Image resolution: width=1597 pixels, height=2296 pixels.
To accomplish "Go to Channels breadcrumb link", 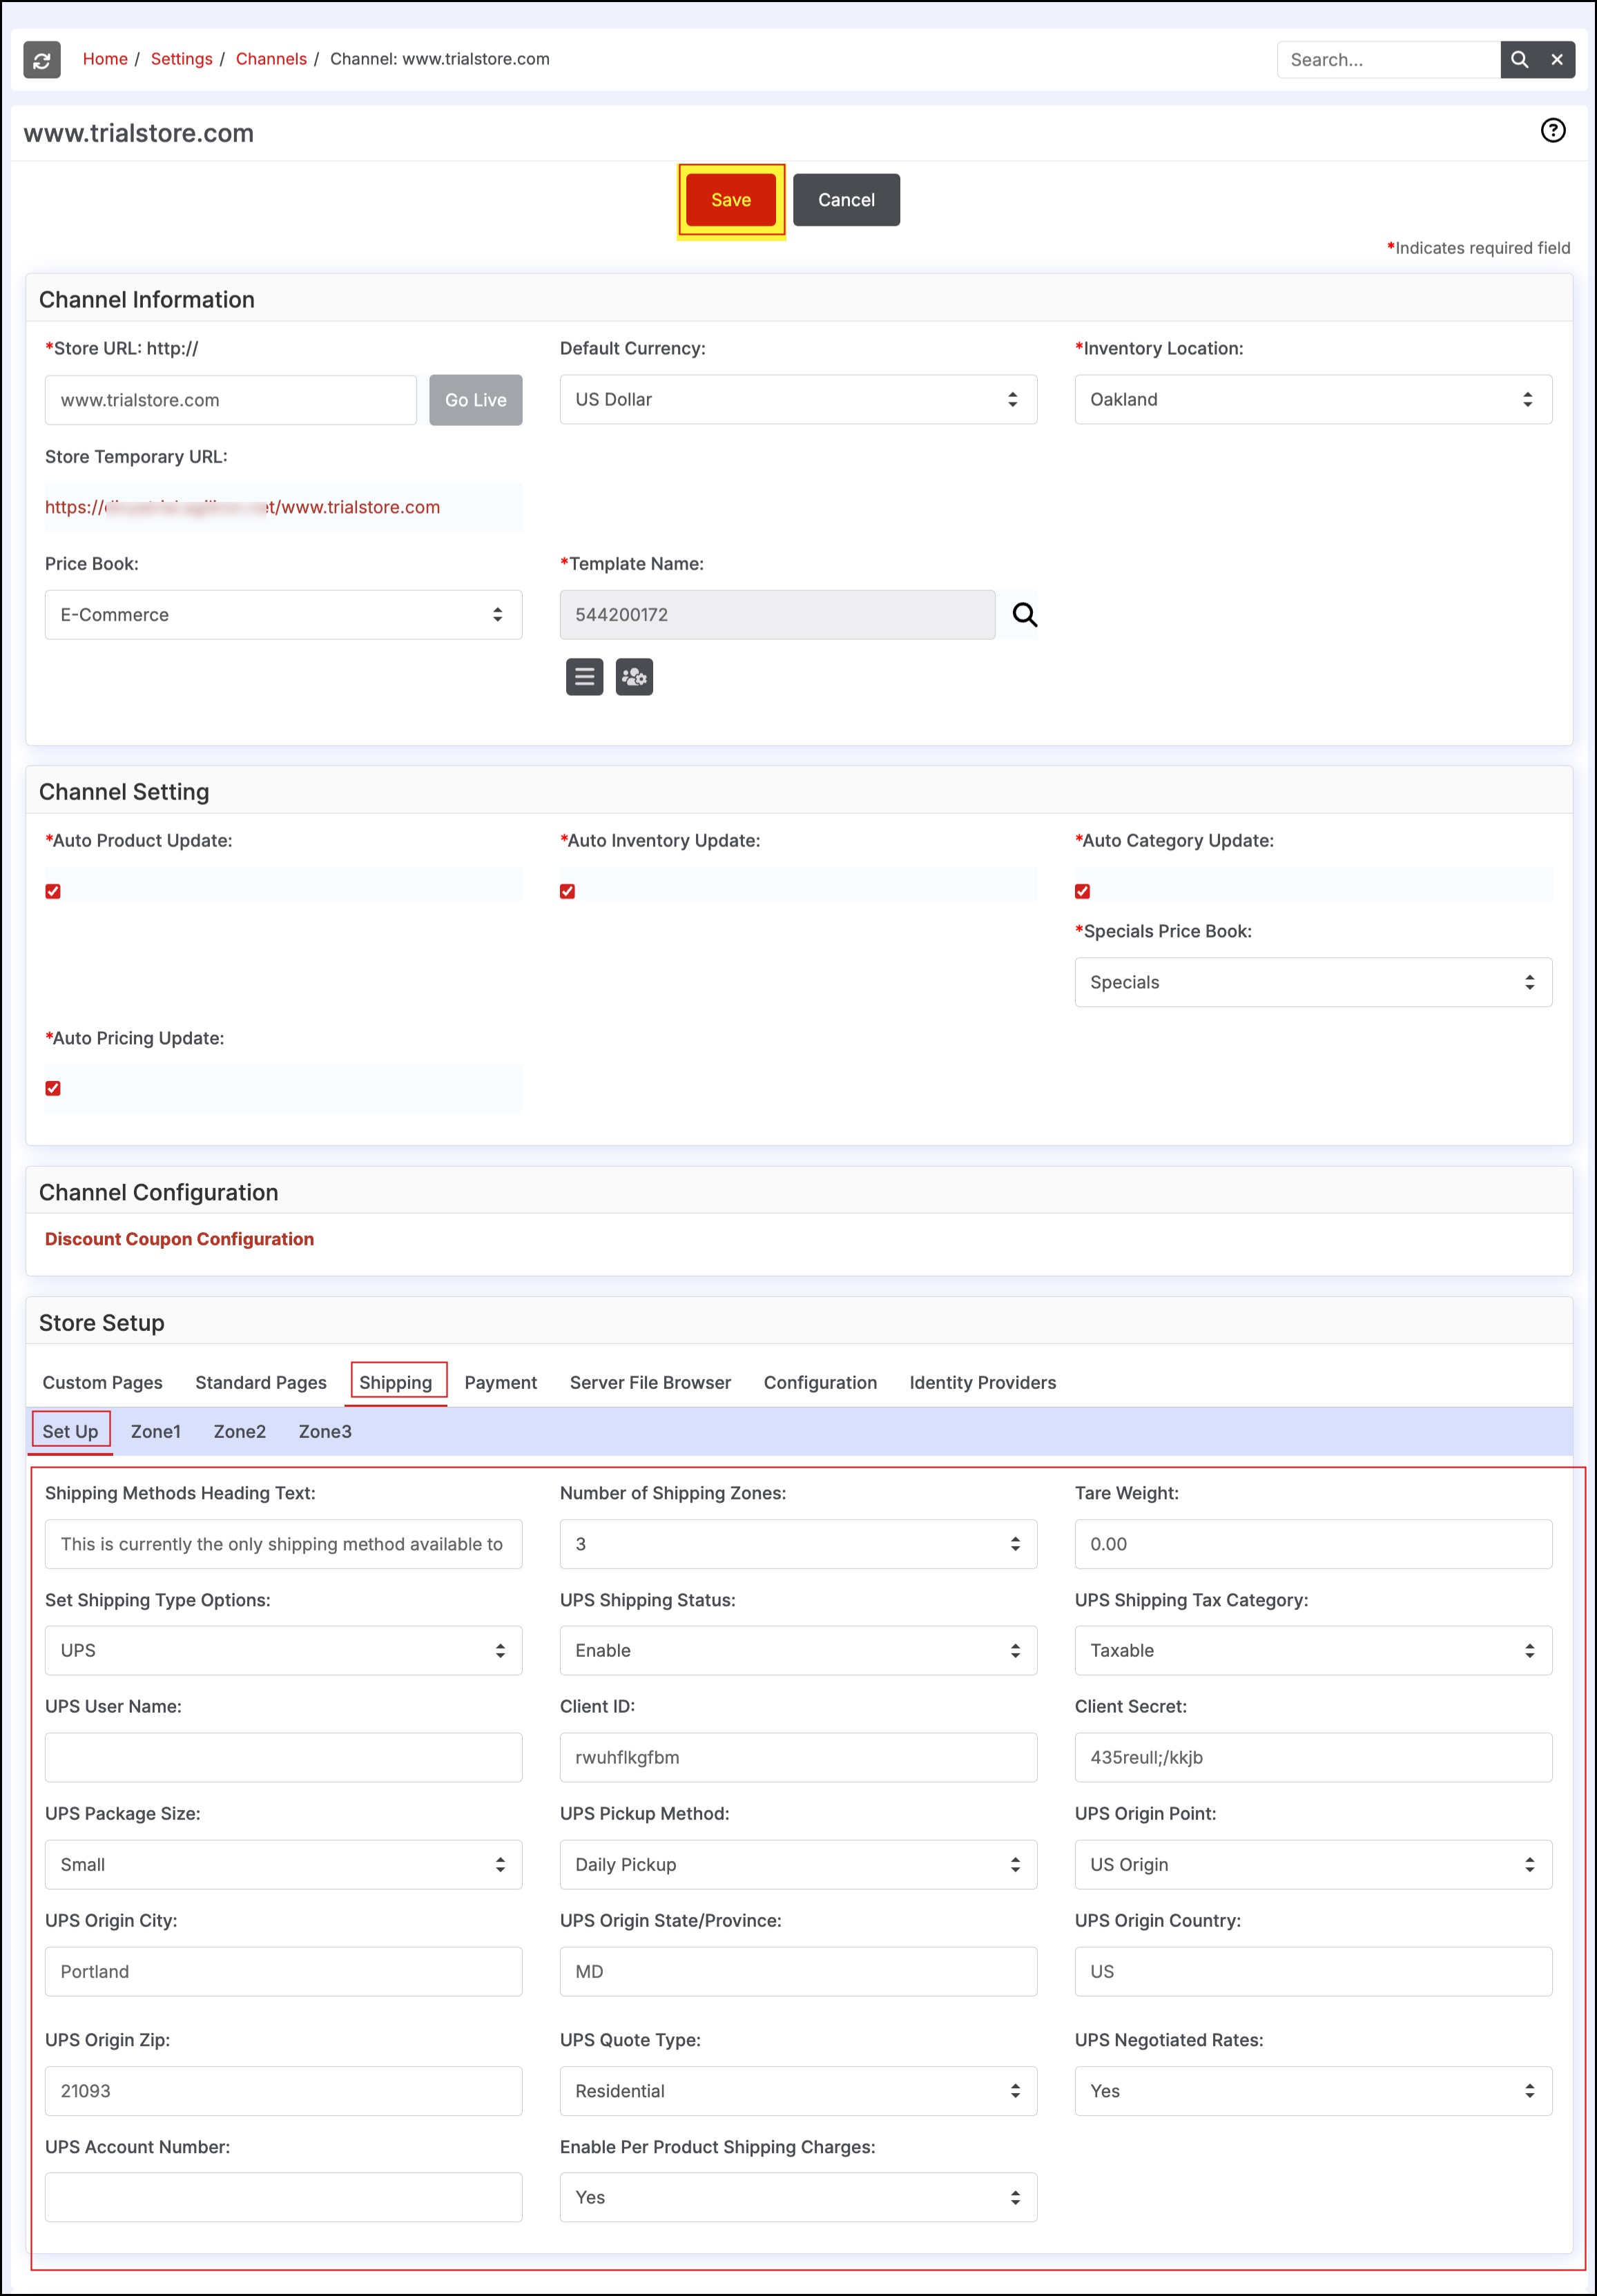I will pyautogui.click(x=271, y=59).
